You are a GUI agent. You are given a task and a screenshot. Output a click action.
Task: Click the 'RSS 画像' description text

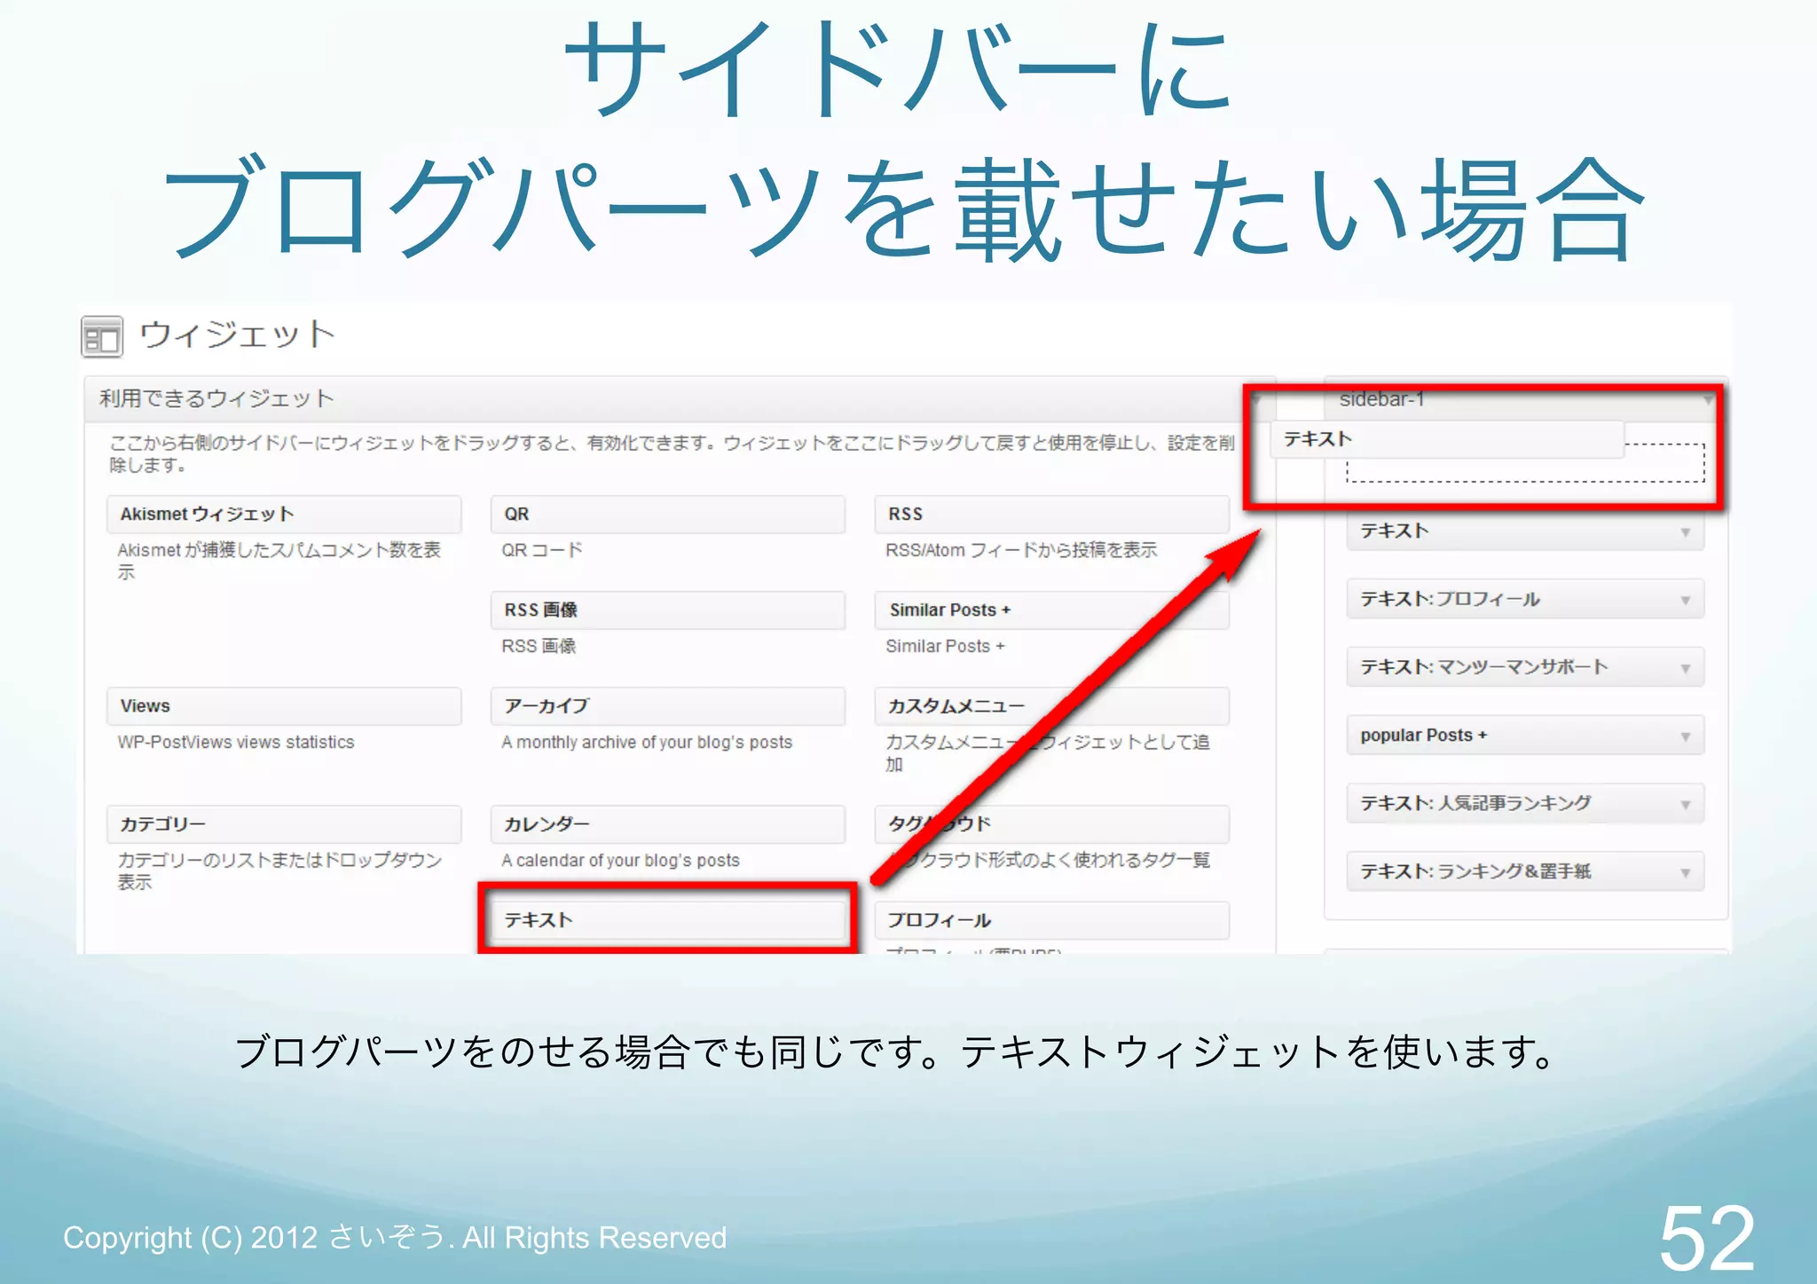coord(539,646)
